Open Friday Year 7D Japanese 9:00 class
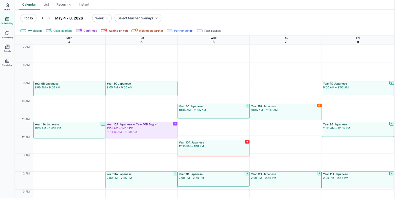The height and width of the screenshot is (198, 395). [358, 88]
